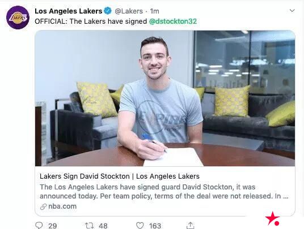Image resolution: width=304 pixels, height=229 pixels.
Task: Click the @Lakers handle
Action: click(129, 11)
